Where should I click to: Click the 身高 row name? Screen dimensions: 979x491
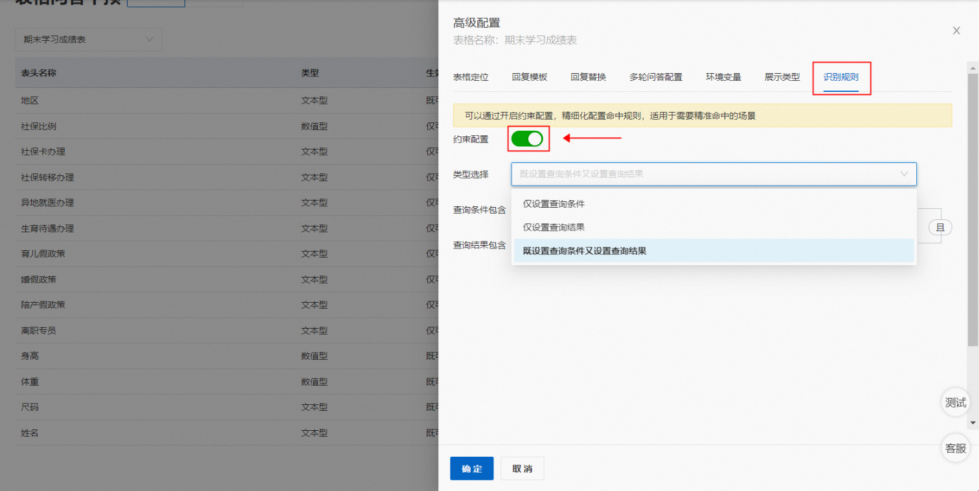coord(30,356)
